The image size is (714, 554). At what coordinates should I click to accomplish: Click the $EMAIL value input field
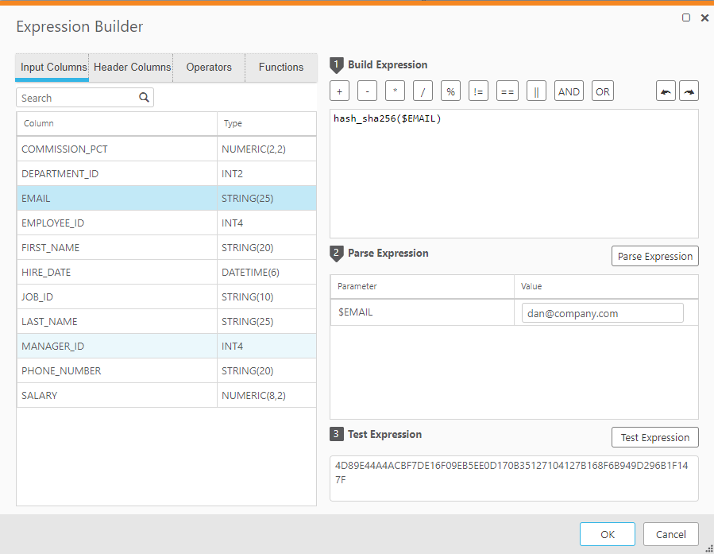[602, 312]
